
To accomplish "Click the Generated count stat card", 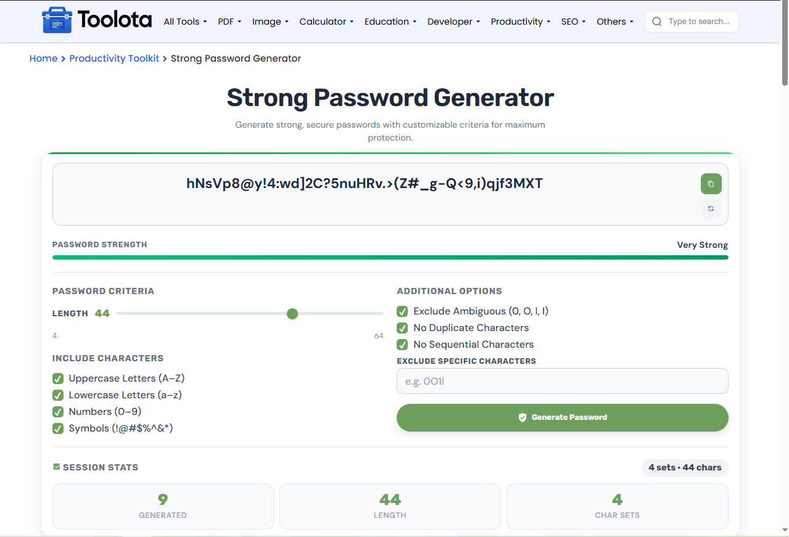I will pyautogui.click(x=163, y=506).
